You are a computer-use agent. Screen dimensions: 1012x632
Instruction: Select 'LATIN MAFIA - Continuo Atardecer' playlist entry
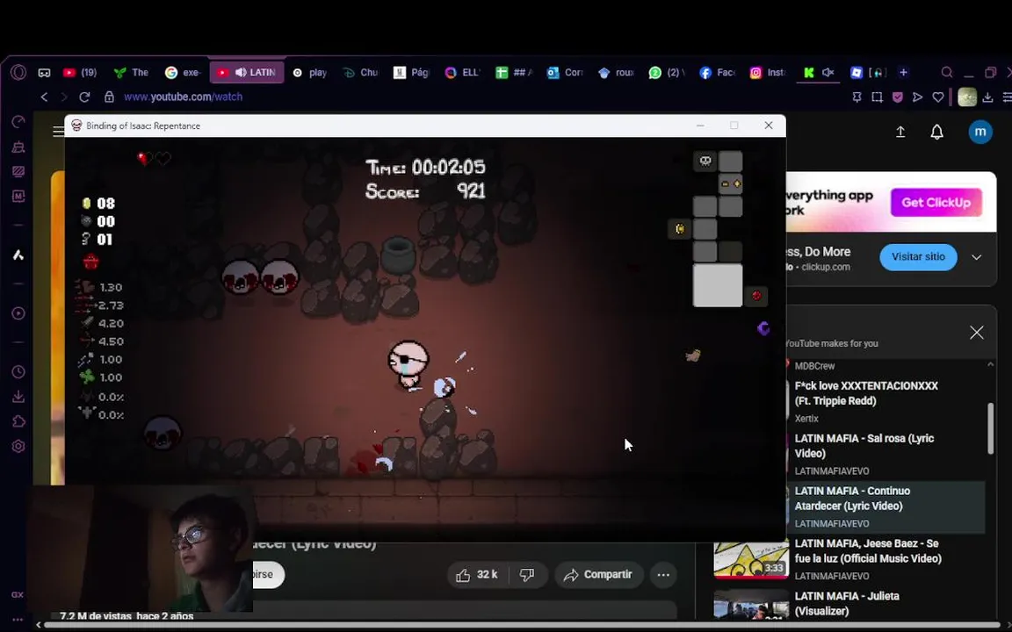885,506
